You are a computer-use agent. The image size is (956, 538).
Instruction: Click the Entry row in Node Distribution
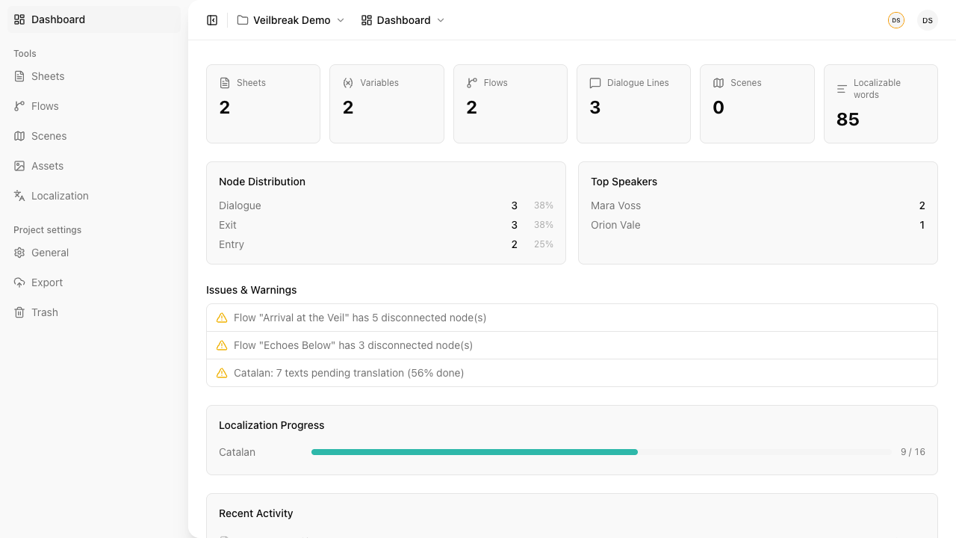(x=386, y=244)
